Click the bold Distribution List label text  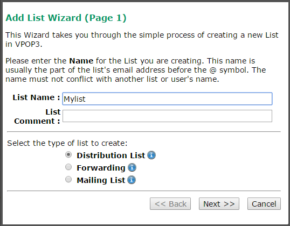coord(111,156)
